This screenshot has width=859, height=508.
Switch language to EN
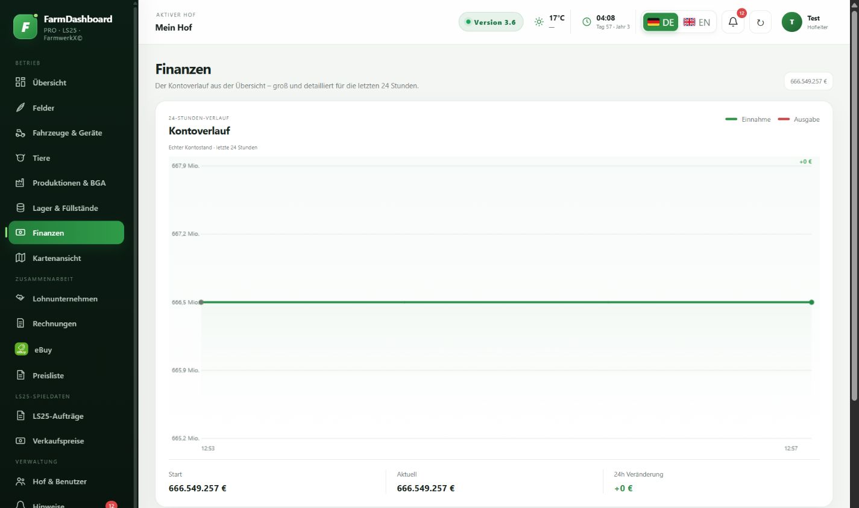(697, 22)
